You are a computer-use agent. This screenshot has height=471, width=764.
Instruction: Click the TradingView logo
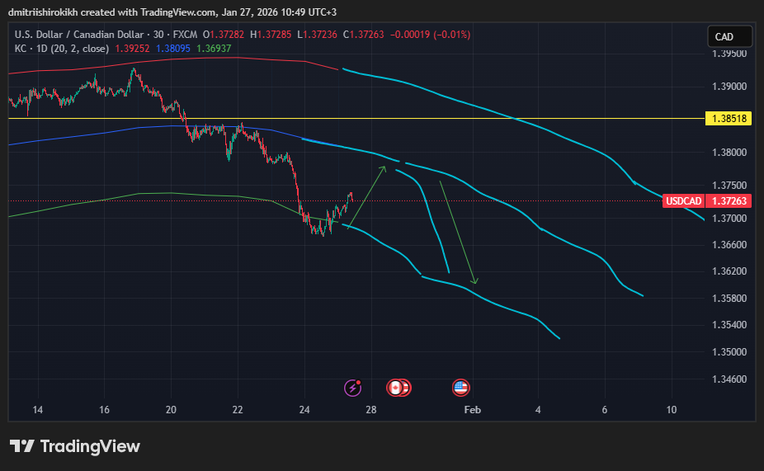[x=75, y=446]
